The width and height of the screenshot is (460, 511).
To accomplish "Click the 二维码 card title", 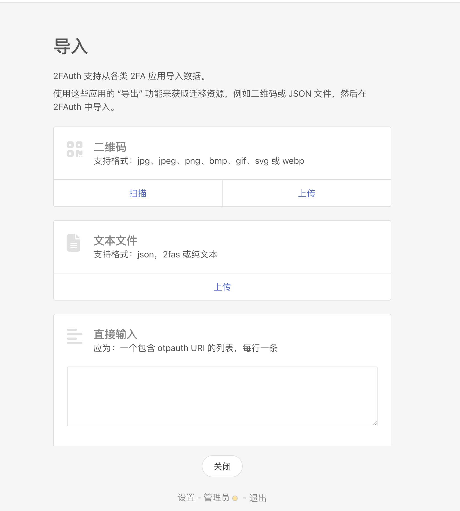I will [110, 147].
